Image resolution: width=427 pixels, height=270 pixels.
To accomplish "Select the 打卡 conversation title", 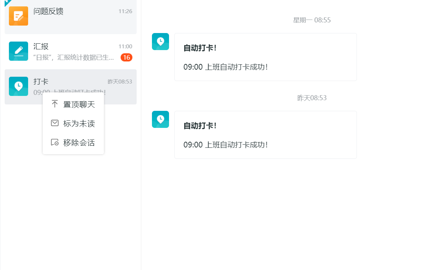I will click(41, 82).
